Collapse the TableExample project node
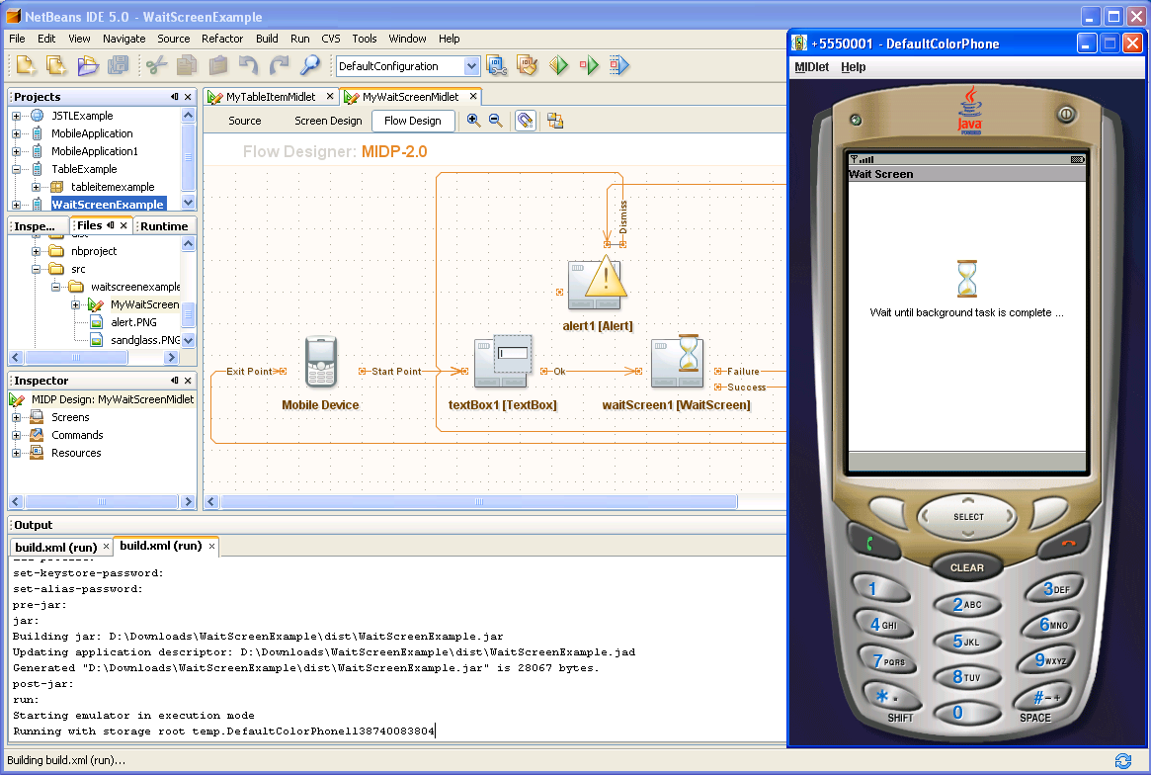 (x=16, y=169)
